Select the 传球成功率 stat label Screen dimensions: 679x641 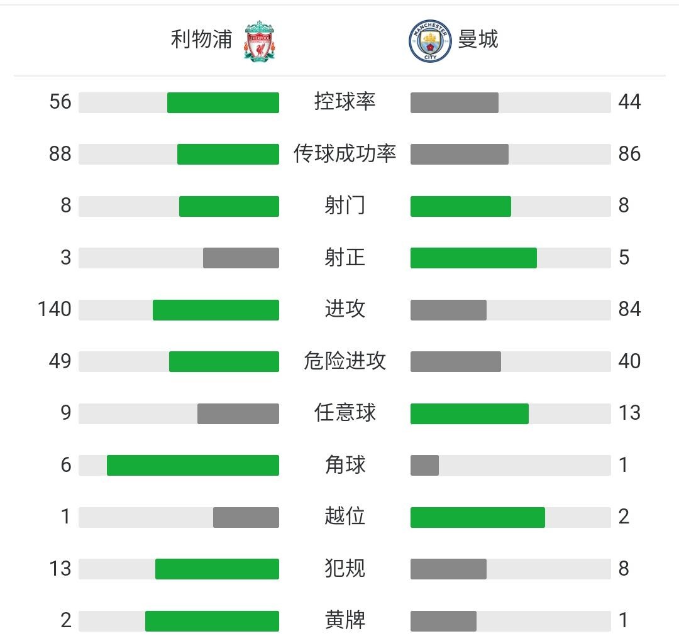(x=345, y=154)
